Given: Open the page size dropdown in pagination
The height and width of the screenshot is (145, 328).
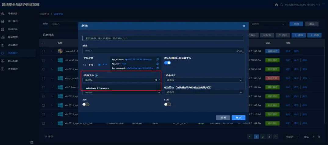Looking at the screenshot, I should (291, 136).
